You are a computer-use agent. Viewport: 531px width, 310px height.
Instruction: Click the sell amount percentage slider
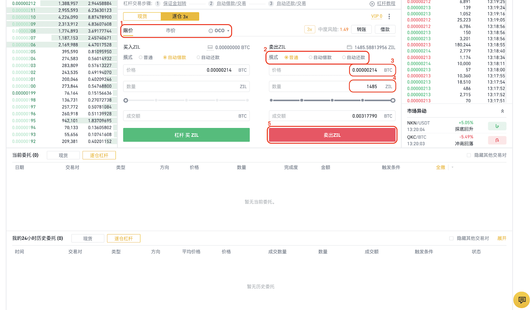click(x=332, y=100)
